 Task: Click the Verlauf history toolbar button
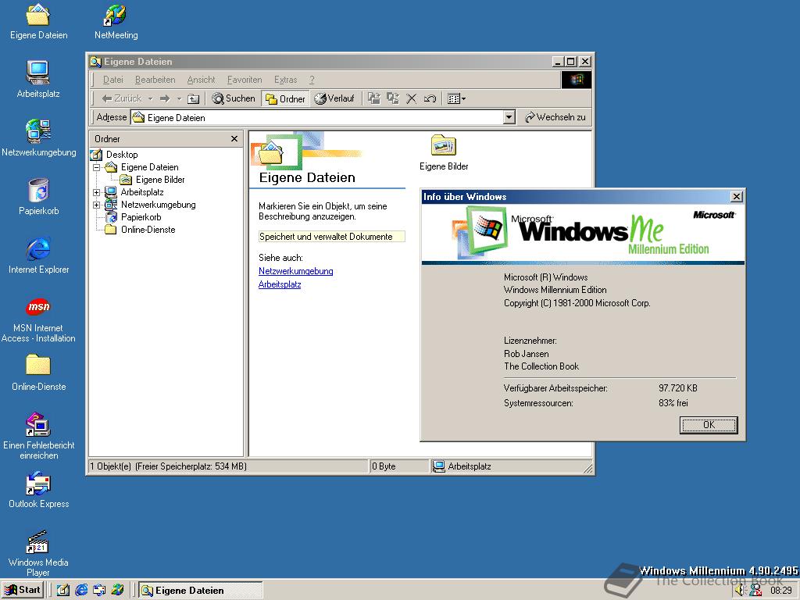(334, 98)
